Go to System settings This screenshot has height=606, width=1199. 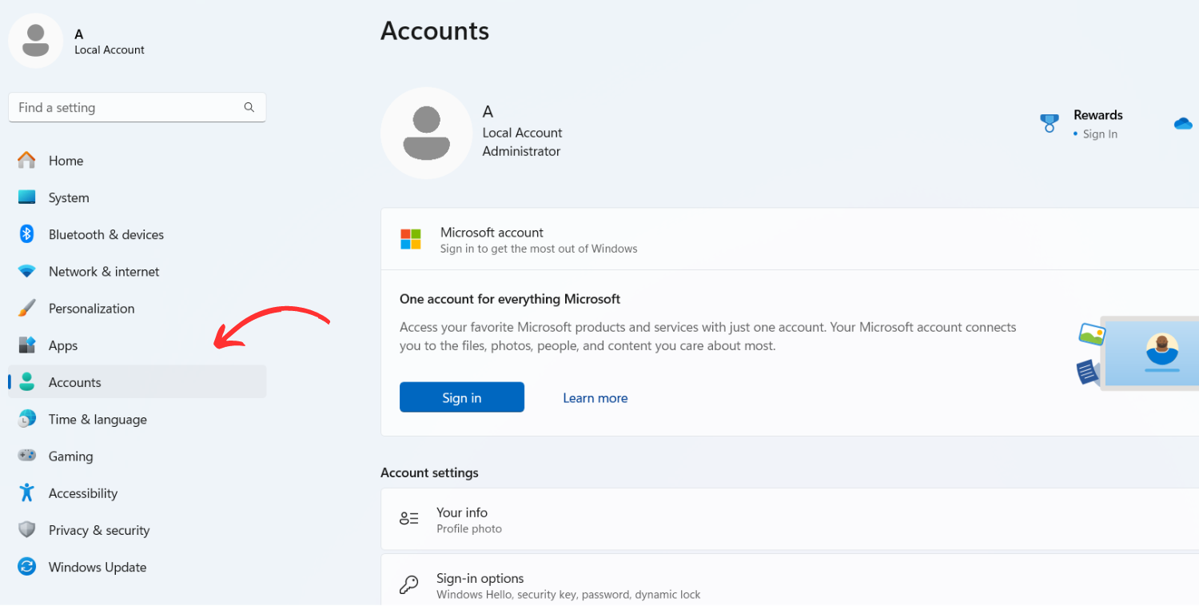(x=69, y=197)
